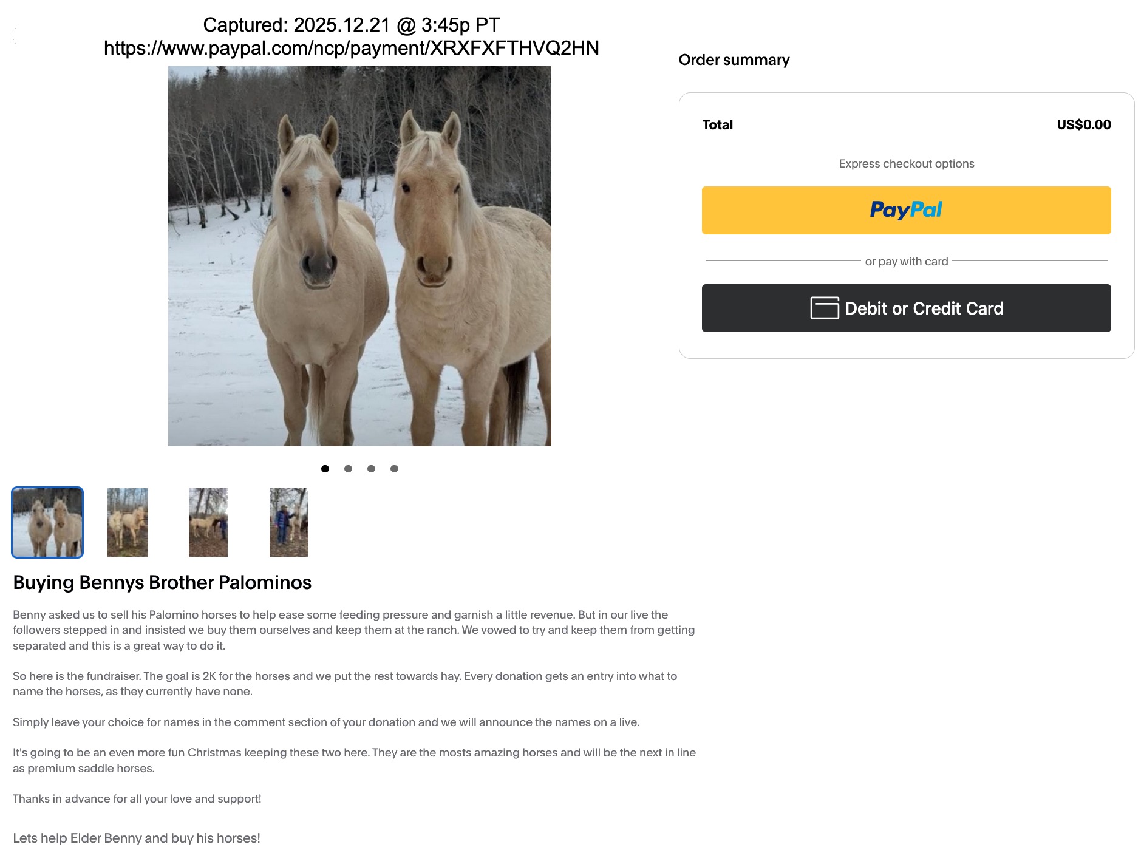The width and height of the screenshot is (1144, 850).
Task: Open the second horse thumbnail
Action: coord(128,522)
